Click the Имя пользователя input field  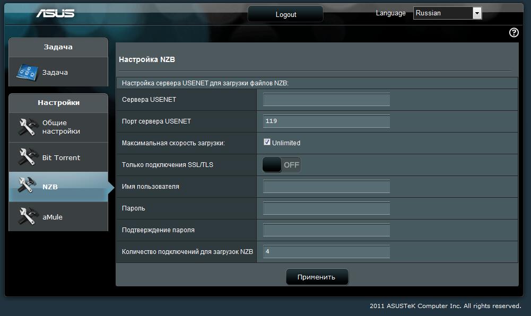(326, 187)
